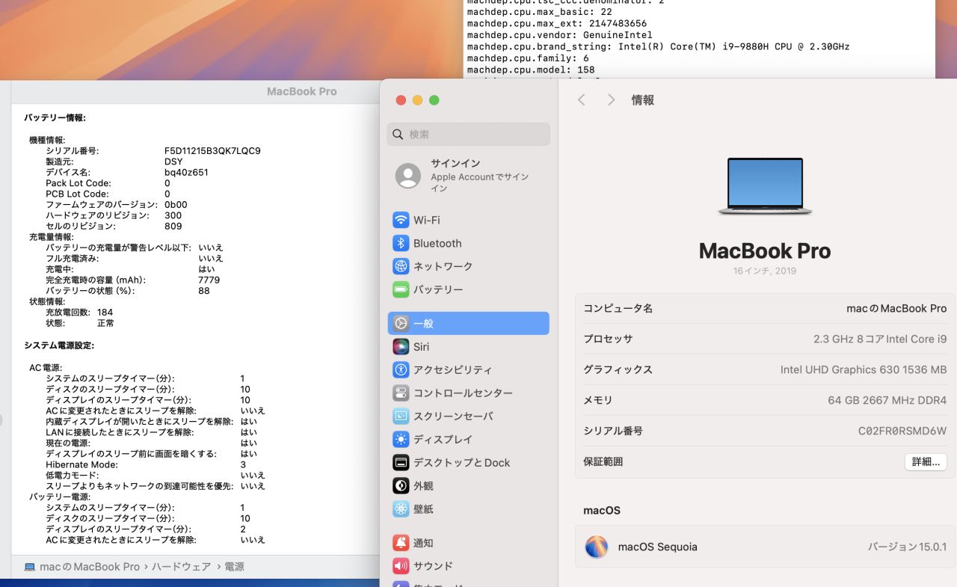The width and height of the screenshot is (957, 587).
Task: Open 通知 notifications settings
Action: tap(468, 543)
